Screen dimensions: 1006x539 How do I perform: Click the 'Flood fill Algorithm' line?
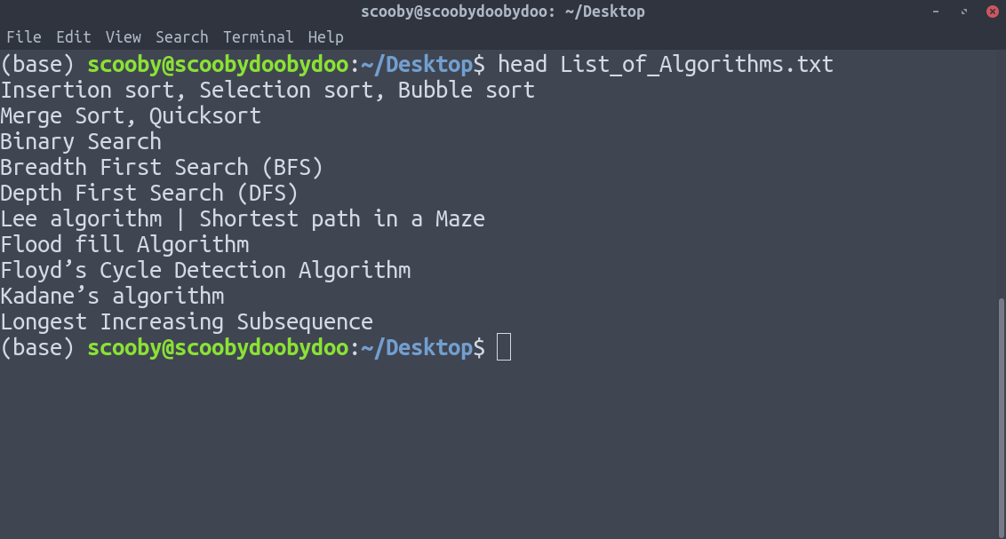pyautogui.click(x=124, y=244)
